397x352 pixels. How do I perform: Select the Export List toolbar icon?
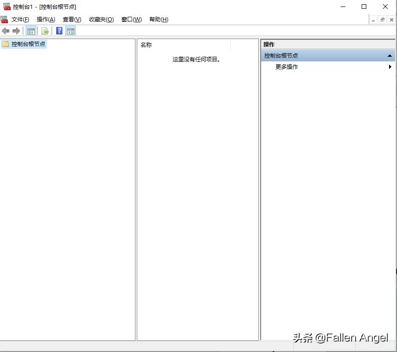pyautogui.click(x=45, y=31)
